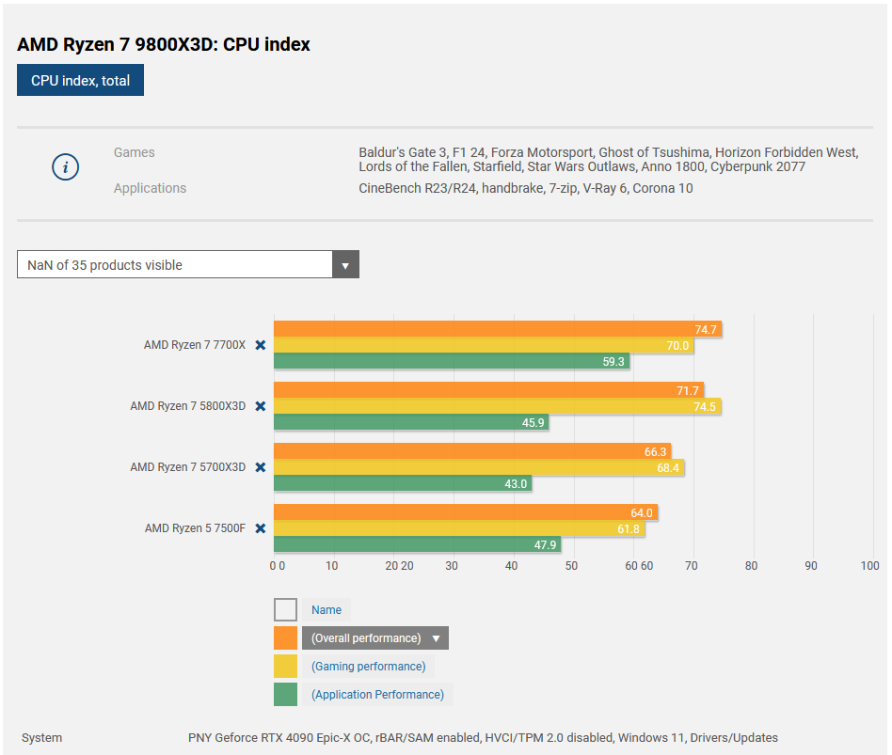The height and width of the screenshot is (755, 892).
Task: Remove AMD Ryzen 7 5700X3D from chart
Action: click(261, 467)
